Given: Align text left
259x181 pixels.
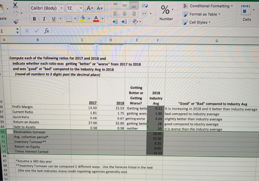Looking at the screenshot, I should (x=115, y=14).
